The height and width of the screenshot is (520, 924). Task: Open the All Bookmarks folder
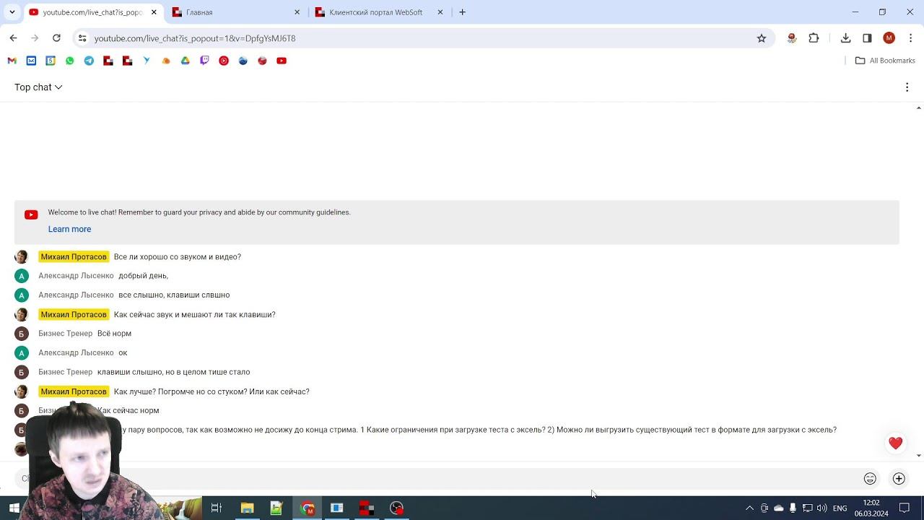click(885, 61)
